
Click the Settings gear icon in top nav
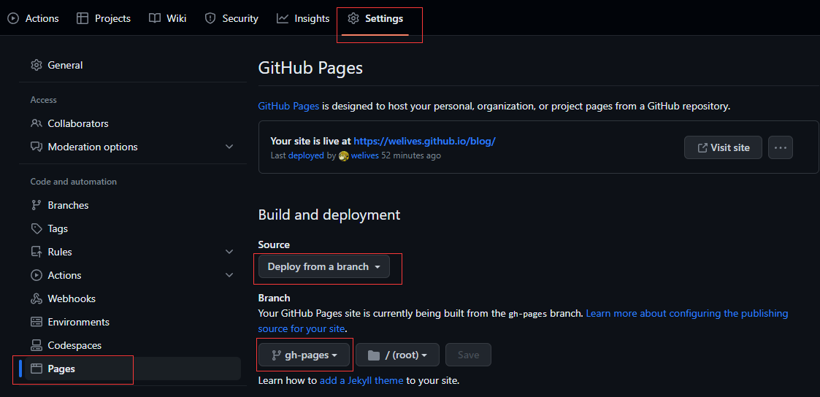pyautogui.click(x=353, y=18)
